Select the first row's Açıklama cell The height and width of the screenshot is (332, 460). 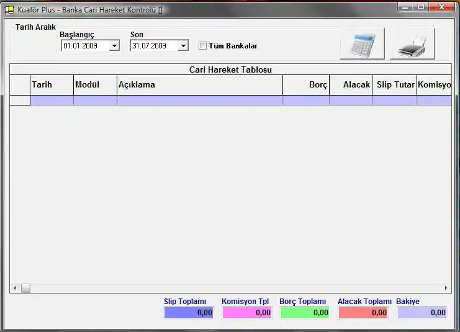point(199,101)
